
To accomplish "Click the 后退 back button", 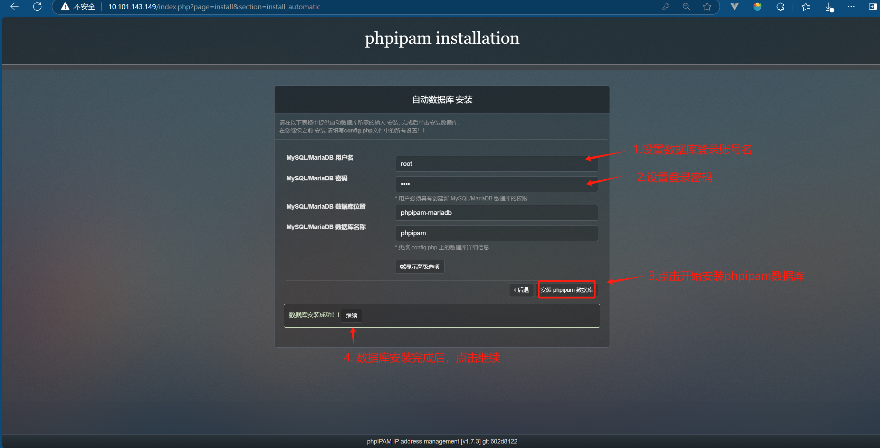I will [x=521, y=290].
